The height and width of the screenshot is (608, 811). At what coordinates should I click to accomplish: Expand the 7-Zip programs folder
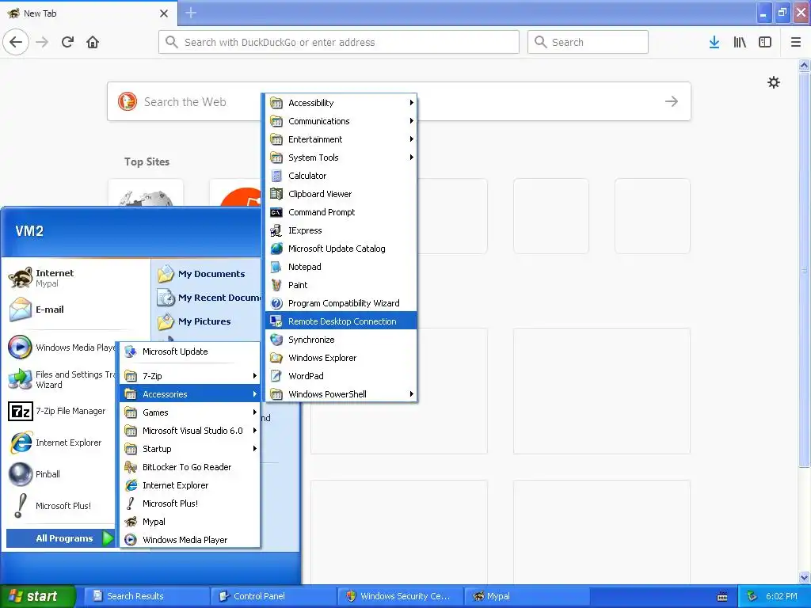pos(190,376)
